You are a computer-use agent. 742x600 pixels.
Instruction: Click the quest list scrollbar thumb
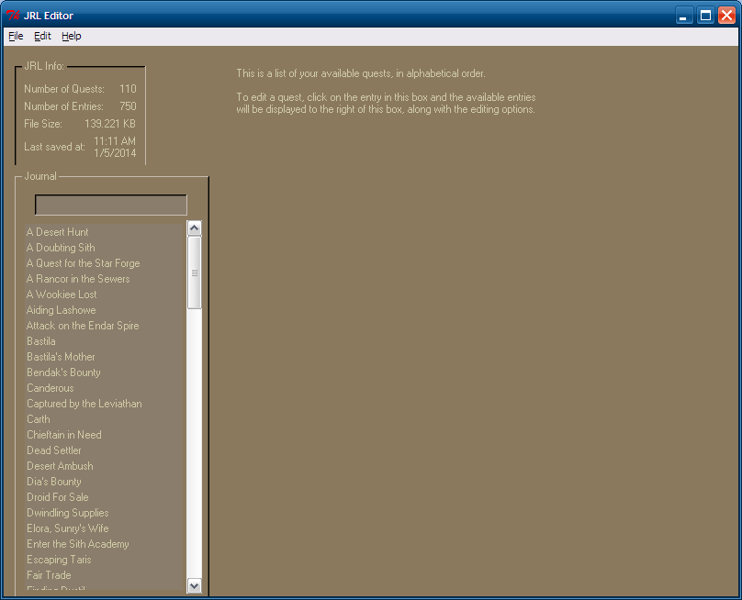click(195, 272)
